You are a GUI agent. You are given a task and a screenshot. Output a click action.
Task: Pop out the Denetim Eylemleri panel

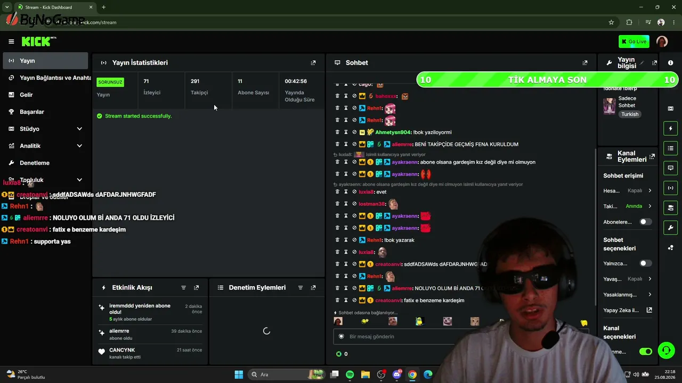coord(313,288)
